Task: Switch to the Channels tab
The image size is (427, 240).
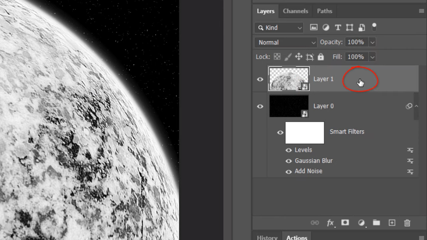Action: point(295,11)
